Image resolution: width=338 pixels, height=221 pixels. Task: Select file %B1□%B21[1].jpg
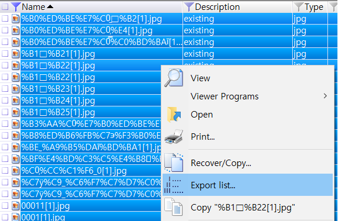click(x=58, y=54)
